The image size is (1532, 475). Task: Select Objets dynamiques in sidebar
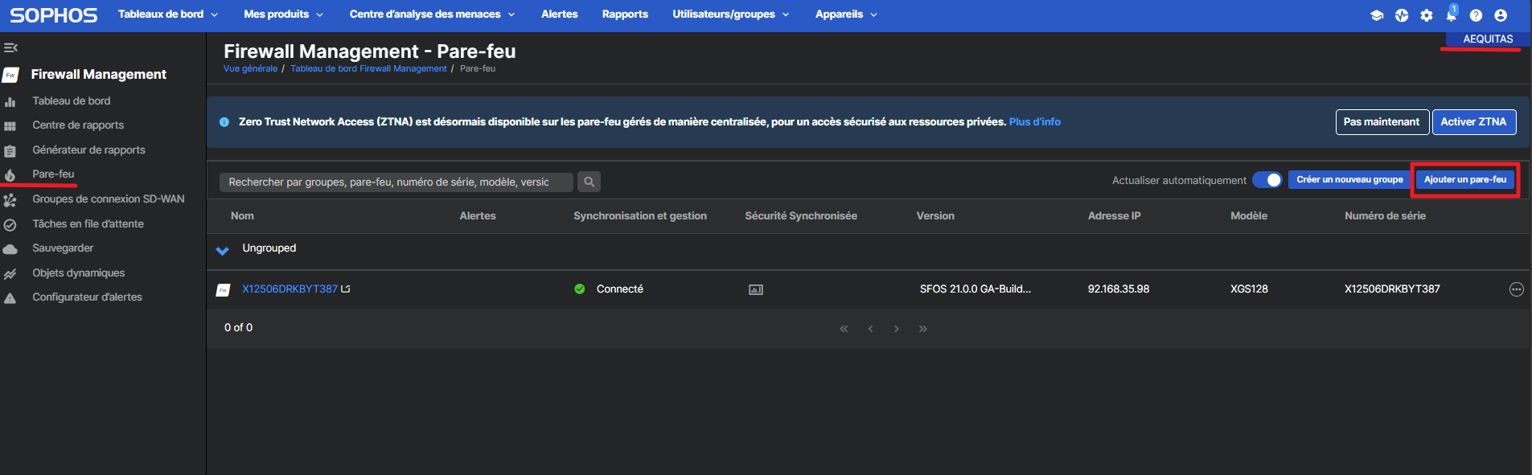78,273
